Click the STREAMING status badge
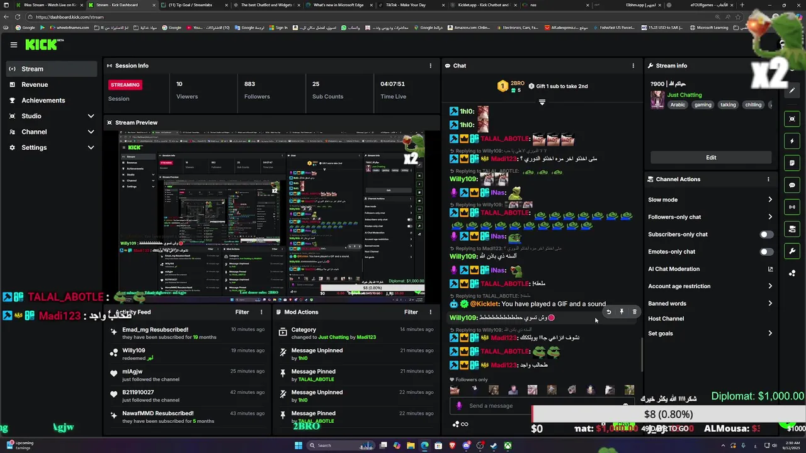Viewport: 806px width, 453px height. pos(125,85)
